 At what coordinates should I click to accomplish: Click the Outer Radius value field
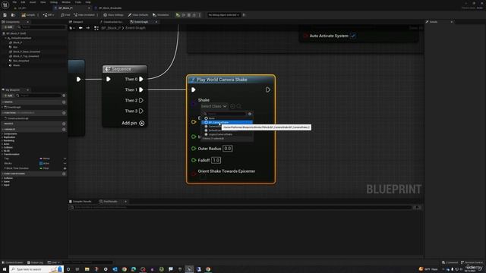[228, 149]
